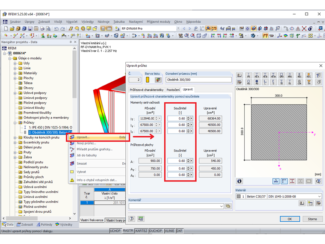325x244 pixels.
Task: Click the print icon in toolbar
Action: point(42,29)
